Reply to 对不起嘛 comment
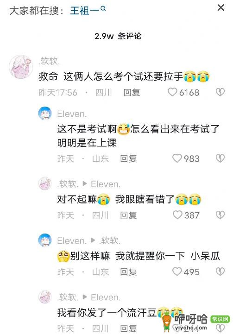The height and width of the screenshot is (335, 233). (x=128, y=215)
